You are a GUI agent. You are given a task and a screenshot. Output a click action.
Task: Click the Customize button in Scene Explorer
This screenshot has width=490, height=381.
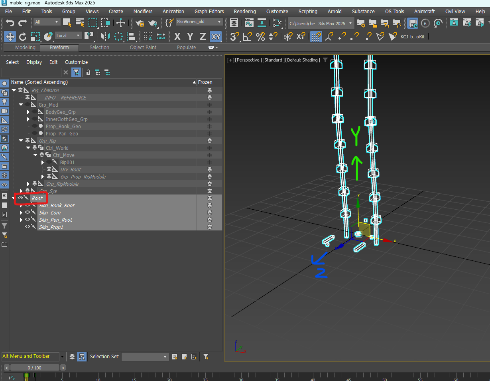tap(76, 62)
